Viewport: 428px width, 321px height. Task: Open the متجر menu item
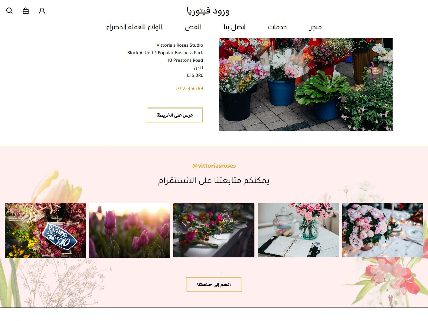point(316,27)
